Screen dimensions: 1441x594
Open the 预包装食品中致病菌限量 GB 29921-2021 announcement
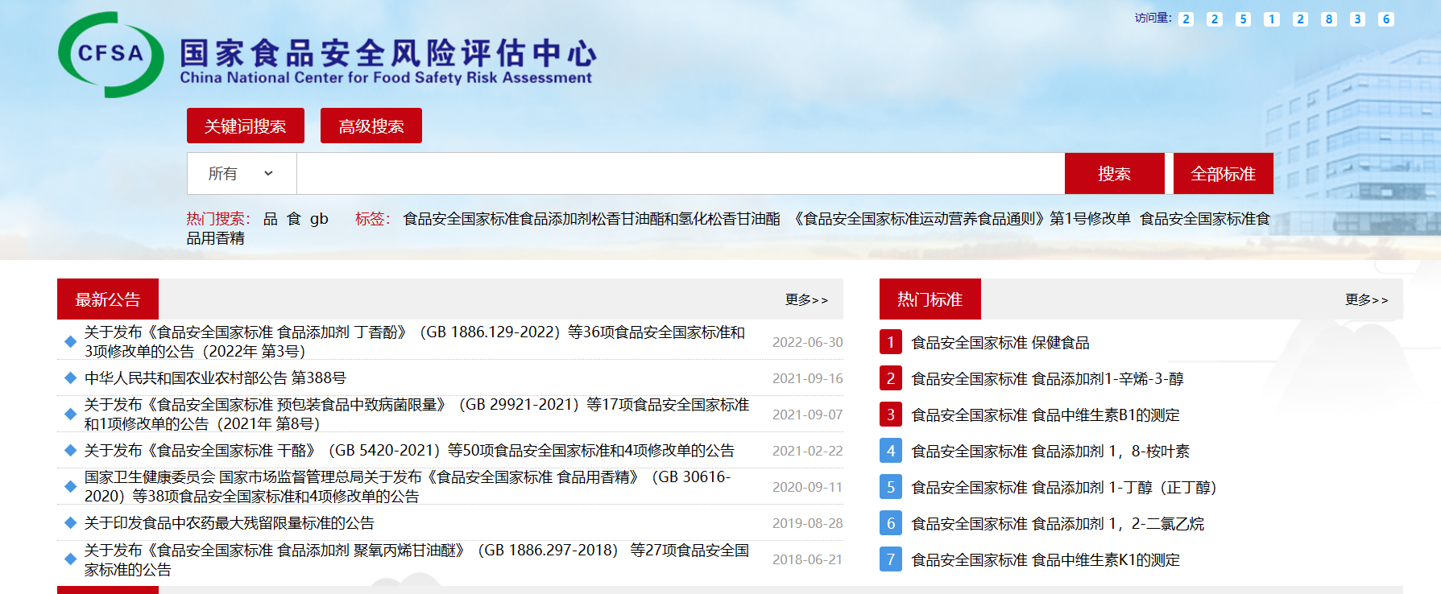[416, 415]
